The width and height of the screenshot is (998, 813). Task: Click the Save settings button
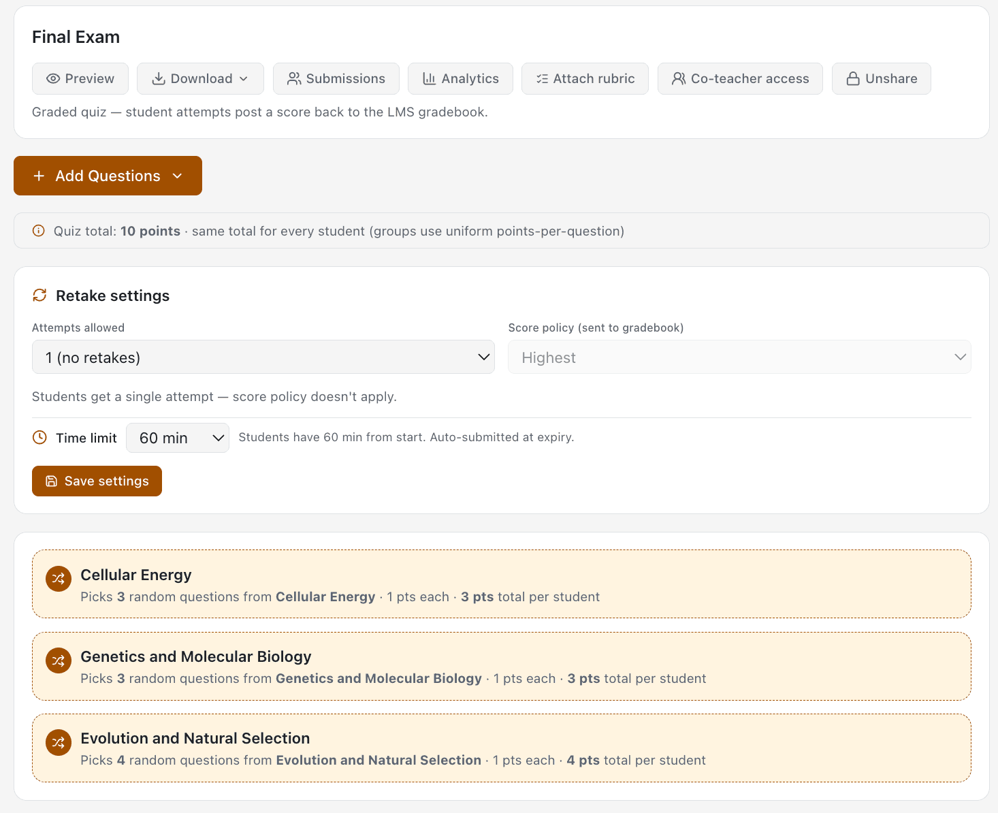[x=97, y=481]
